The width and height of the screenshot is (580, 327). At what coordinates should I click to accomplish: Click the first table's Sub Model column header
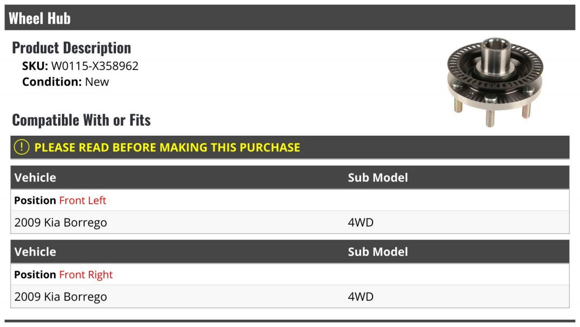(378, 177)
